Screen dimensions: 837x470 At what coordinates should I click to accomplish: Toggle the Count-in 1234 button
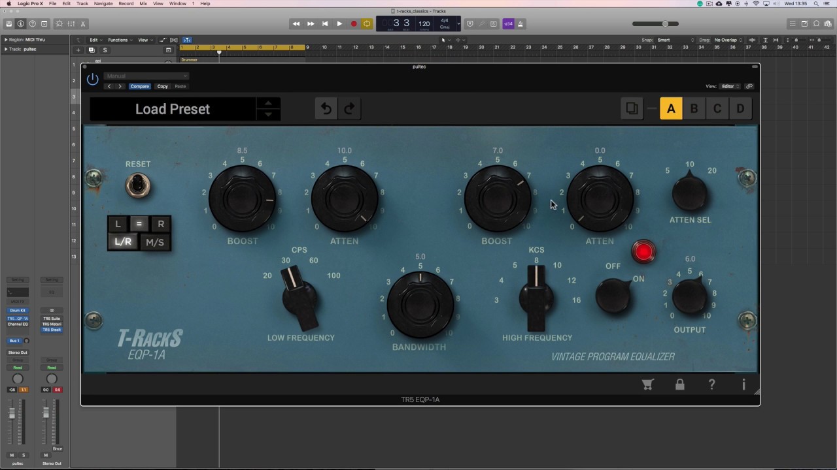(x=508, y=24)
